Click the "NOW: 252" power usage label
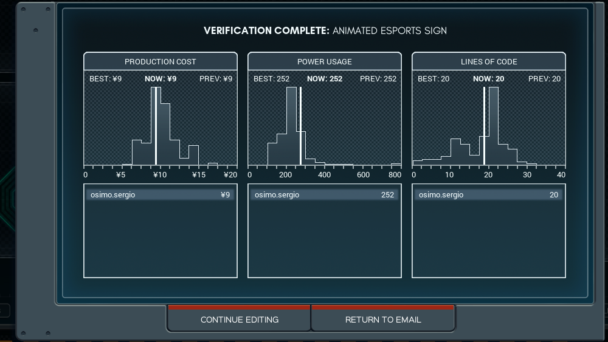This screenshot has width=608, height=342. tap(325, 79)
